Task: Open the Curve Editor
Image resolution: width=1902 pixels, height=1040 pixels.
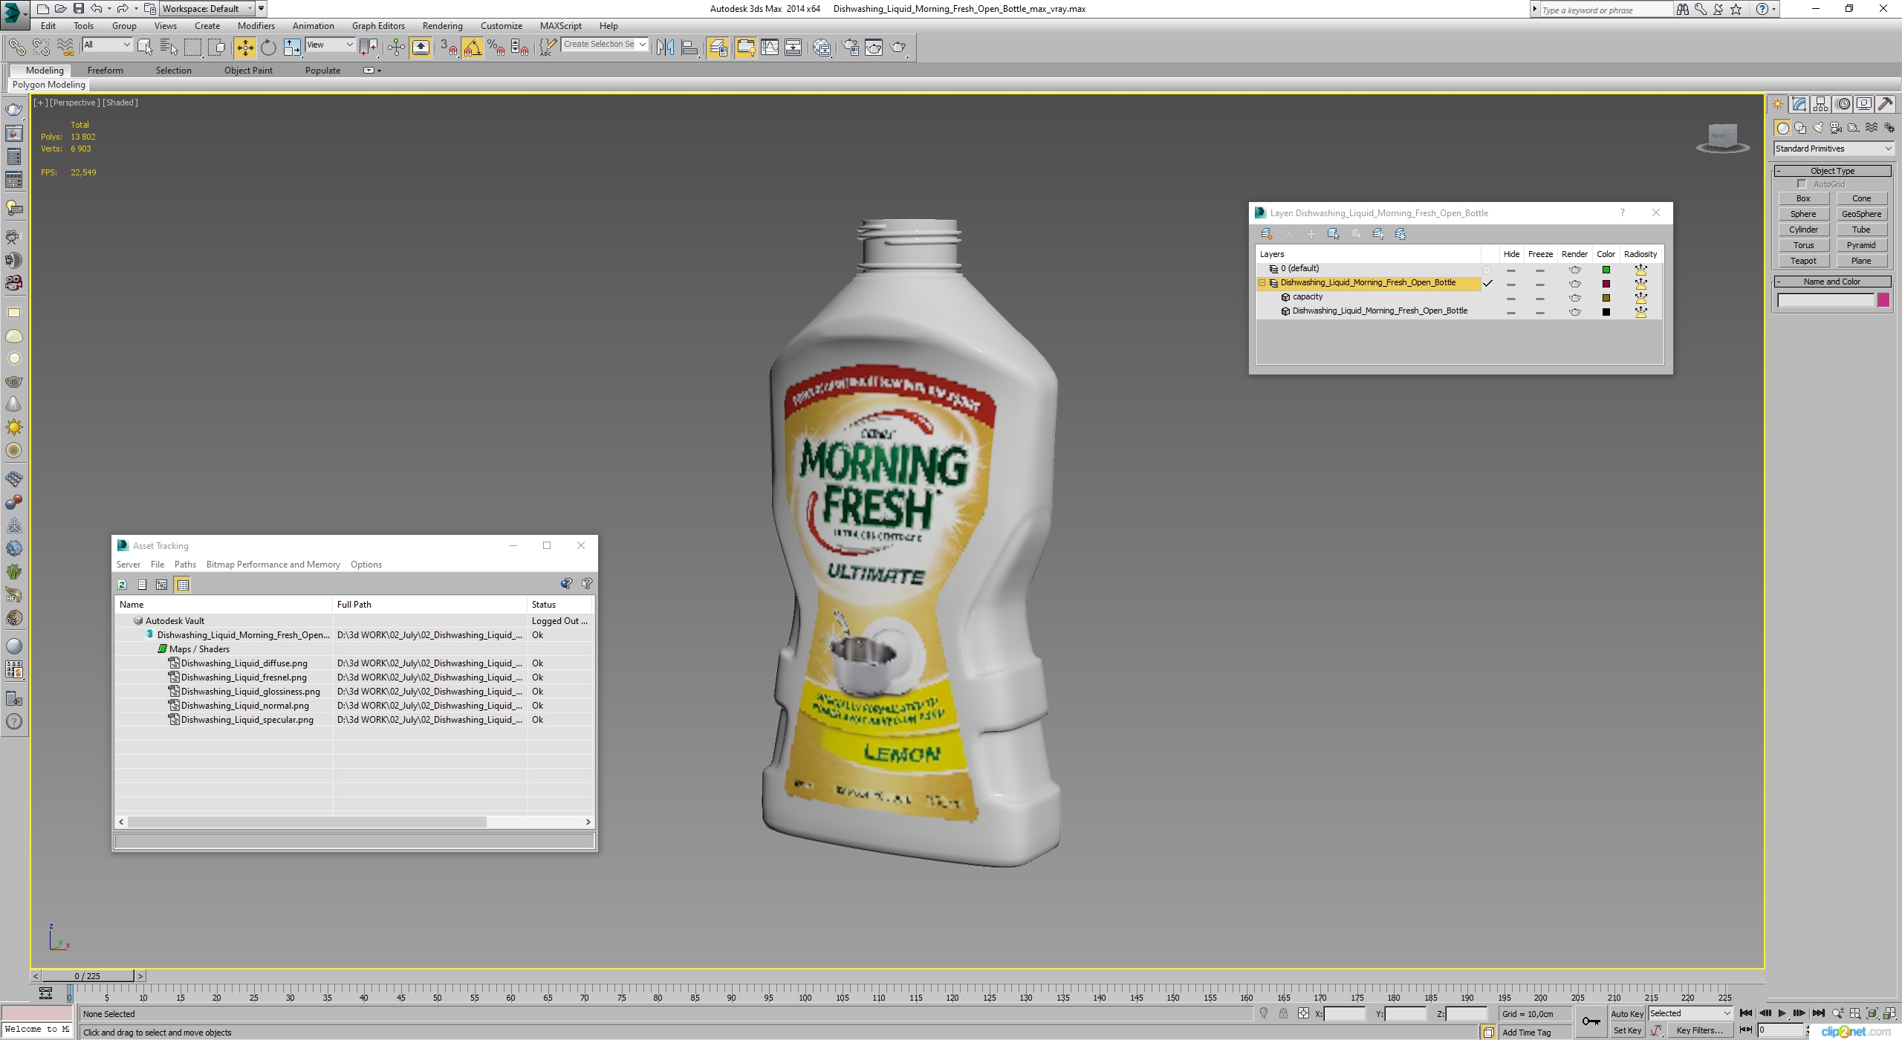Action: click(770, 48)
